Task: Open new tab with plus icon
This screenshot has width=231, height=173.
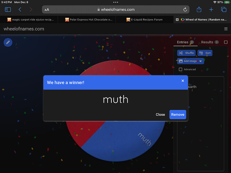Action: click(211, 10)
